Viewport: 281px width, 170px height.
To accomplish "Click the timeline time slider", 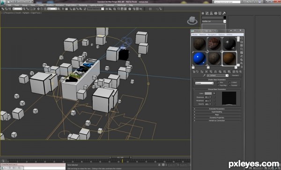I will point(121,157).
